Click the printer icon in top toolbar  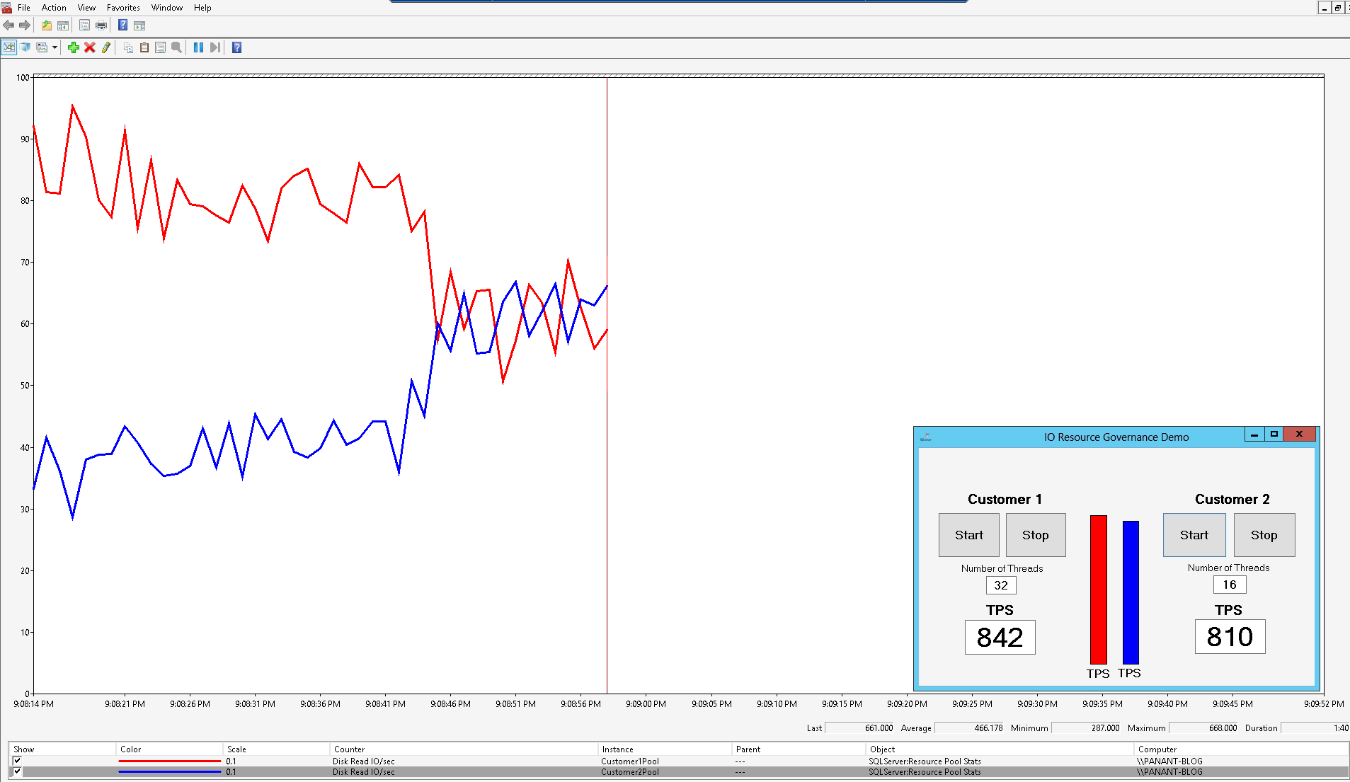[x=101, y=25]
